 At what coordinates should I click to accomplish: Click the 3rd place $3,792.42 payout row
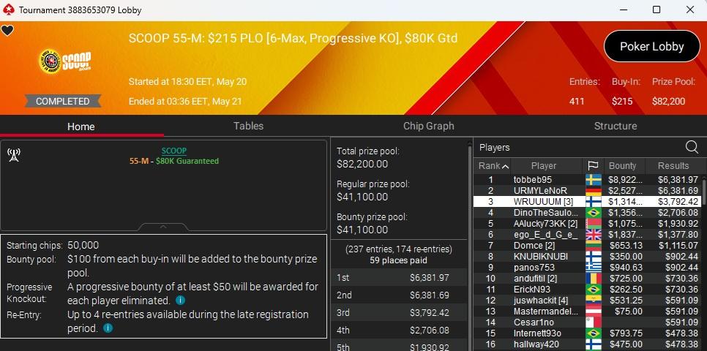pyautogui.click(x=399, y=313)
